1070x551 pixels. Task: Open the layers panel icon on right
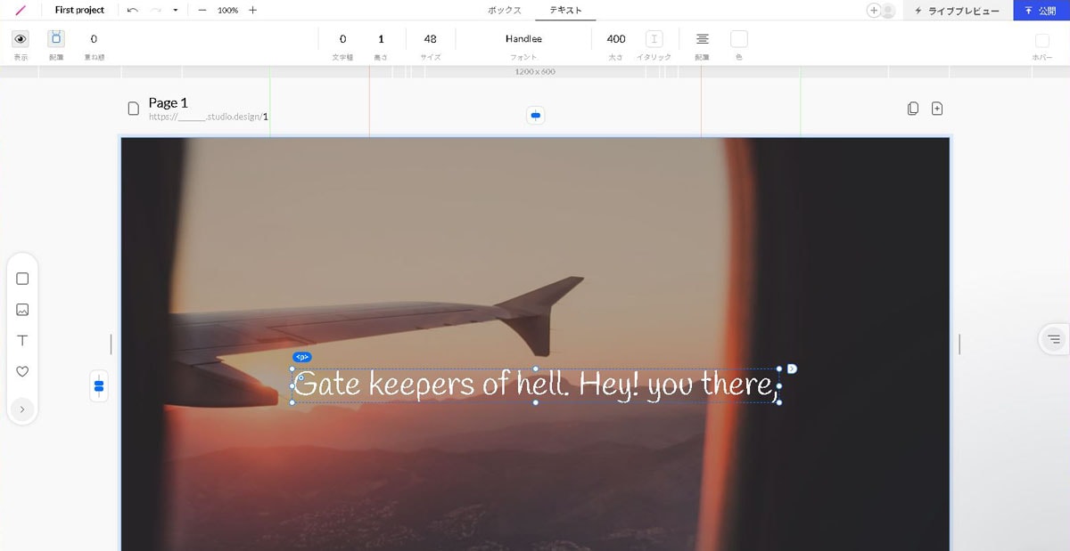click(1053, 339)
